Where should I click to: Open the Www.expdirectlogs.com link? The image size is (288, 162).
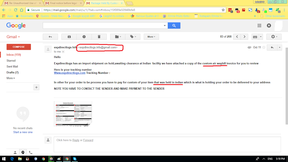pos(70,73)
